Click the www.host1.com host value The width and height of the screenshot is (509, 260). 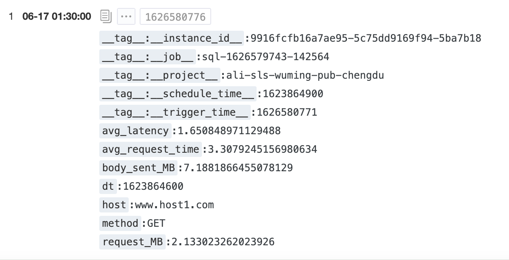point(175,205)
